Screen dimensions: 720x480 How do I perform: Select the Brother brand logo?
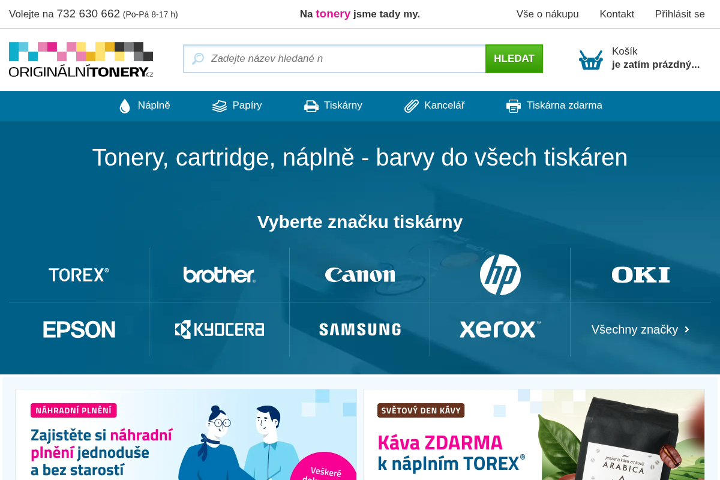(219, 275)
